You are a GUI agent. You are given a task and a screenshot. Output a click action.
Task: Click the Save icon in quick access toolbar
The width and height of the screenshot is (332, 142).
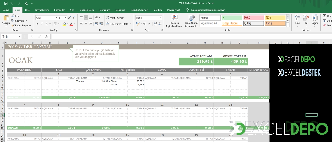coord(5,3)
